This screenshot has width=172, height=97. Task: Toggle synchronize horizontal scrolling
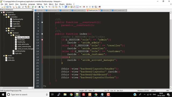[x=56, y=7]
